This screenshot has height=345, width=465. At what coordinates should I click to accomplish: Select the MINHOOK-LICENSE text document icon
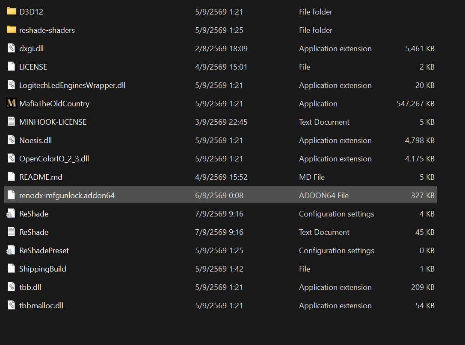11,122
